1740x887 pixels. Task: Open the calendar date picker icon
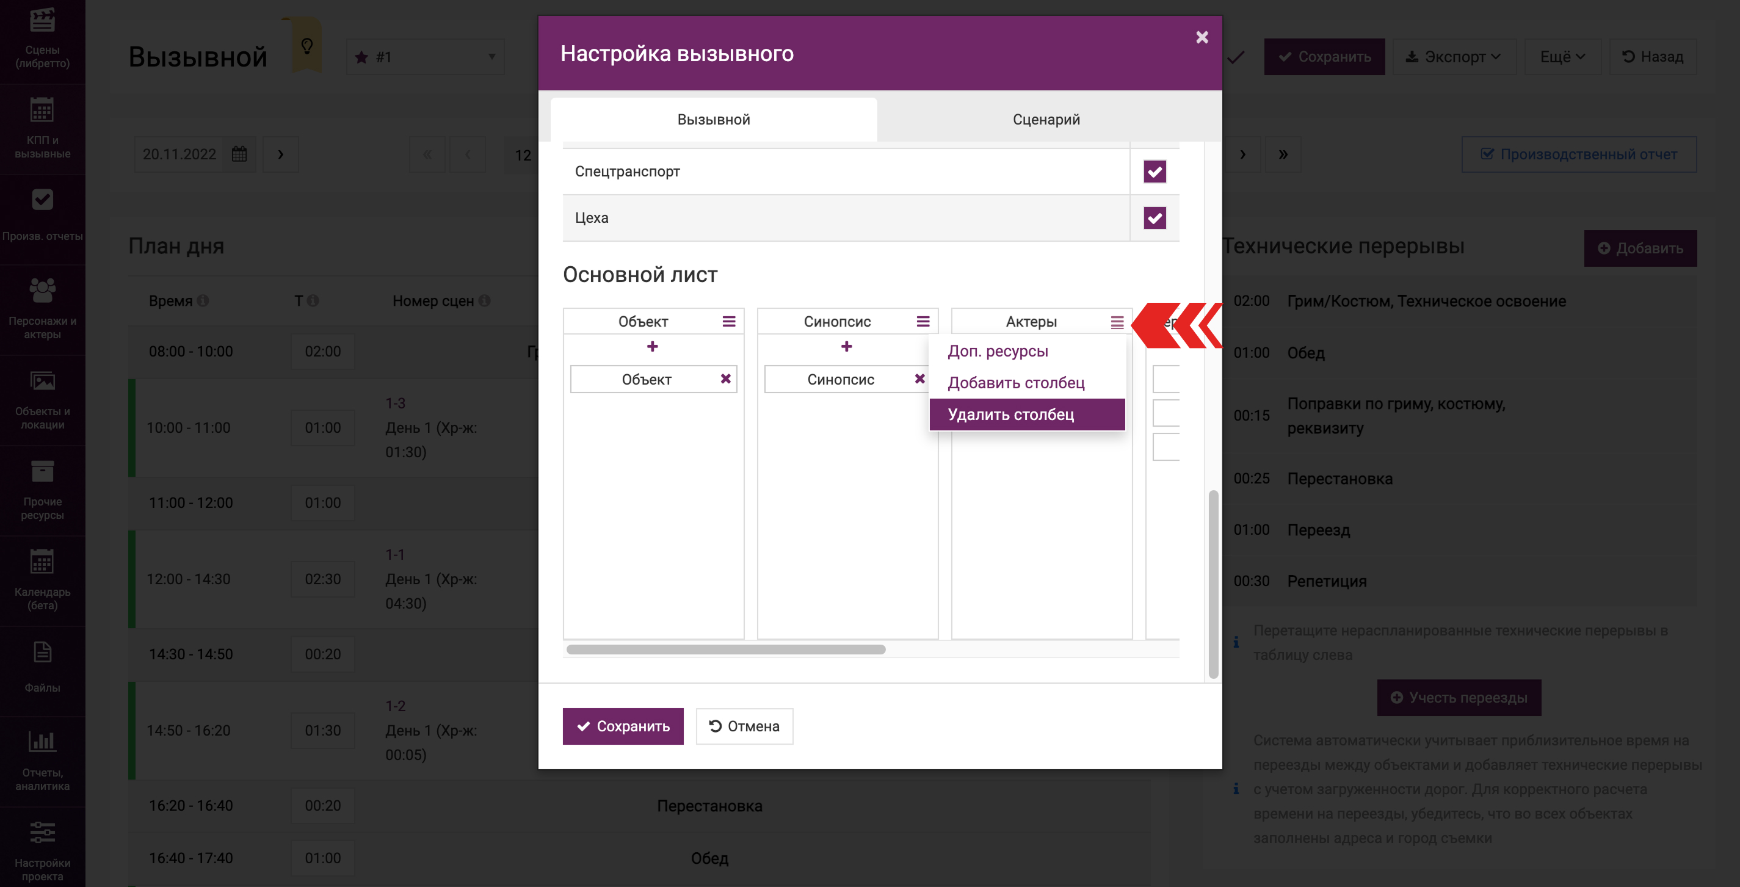point(239,154)
